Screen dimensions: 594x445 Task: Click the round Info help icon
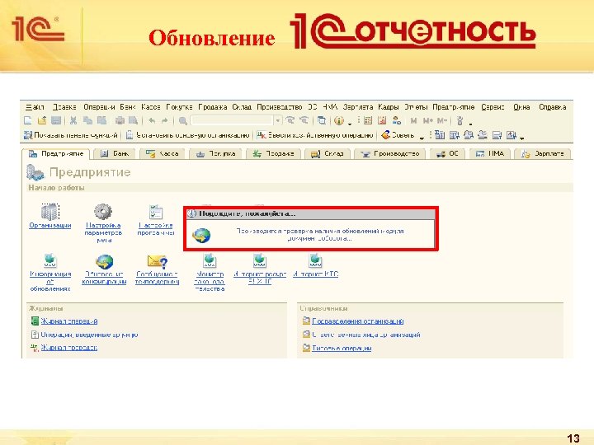339,120
